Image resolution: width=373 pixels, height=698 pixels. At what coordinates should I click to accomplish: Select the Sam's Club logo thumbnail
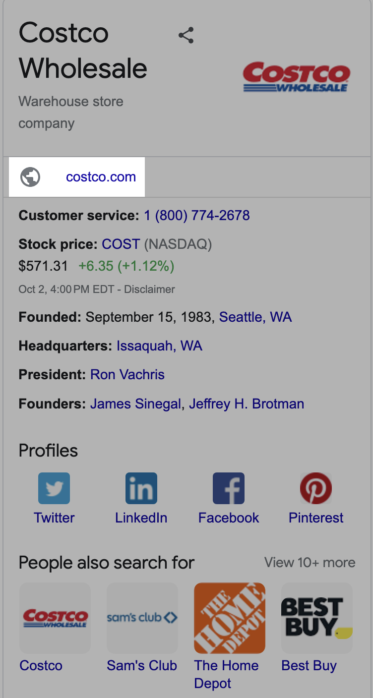[x=142, y=618]
